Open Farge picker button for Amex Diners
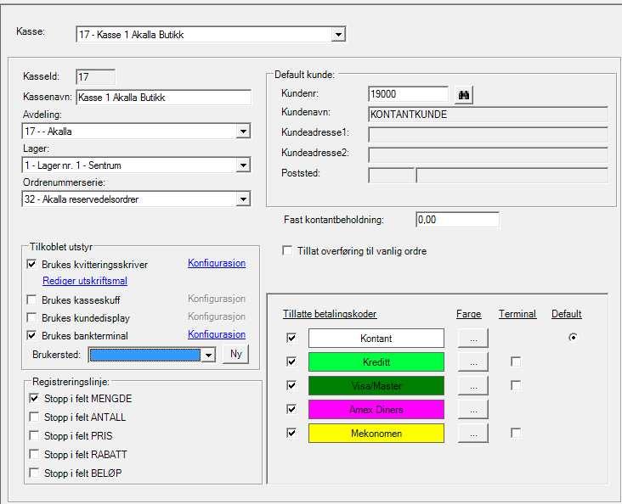 [x=472, y=410]
